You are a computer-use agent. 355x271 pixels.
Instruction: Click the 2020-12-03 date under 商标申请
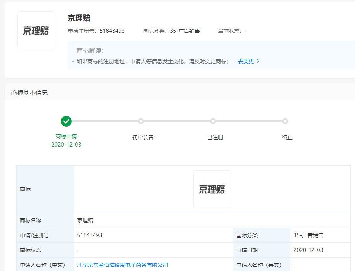pos(66,145)
